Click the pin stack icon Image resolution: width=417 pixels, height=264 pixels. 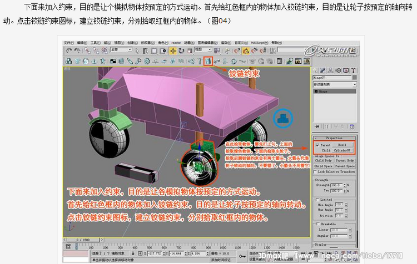pyautogui.click(x=317, y=126)
